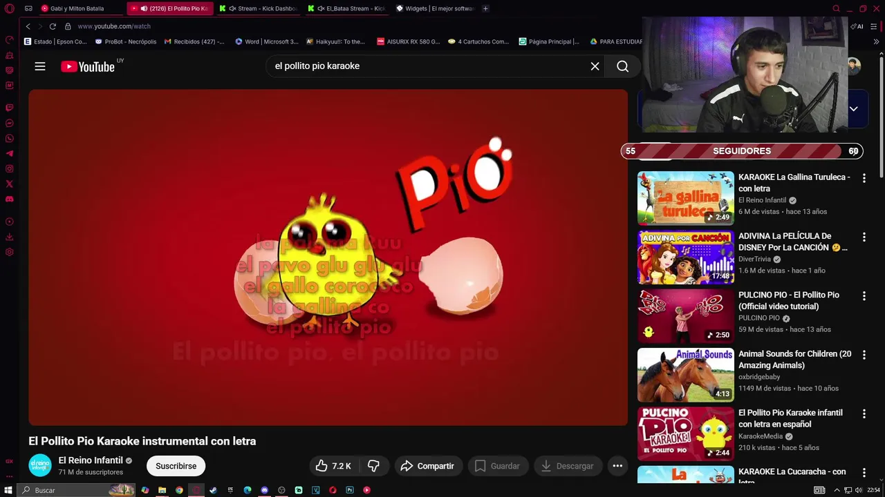
Task: Open browser tab search magnifier icon
Action: [836, 8]
